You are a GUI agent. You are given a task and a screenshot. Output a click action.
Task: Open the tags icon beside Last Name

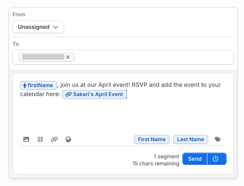tap(218, 139)
